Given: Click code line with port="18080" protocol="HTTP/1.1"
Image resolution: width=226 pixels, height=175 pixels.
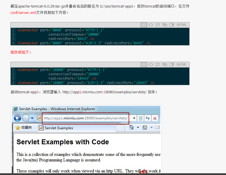Looking at the screenshot, I should (x=62, y=70).
